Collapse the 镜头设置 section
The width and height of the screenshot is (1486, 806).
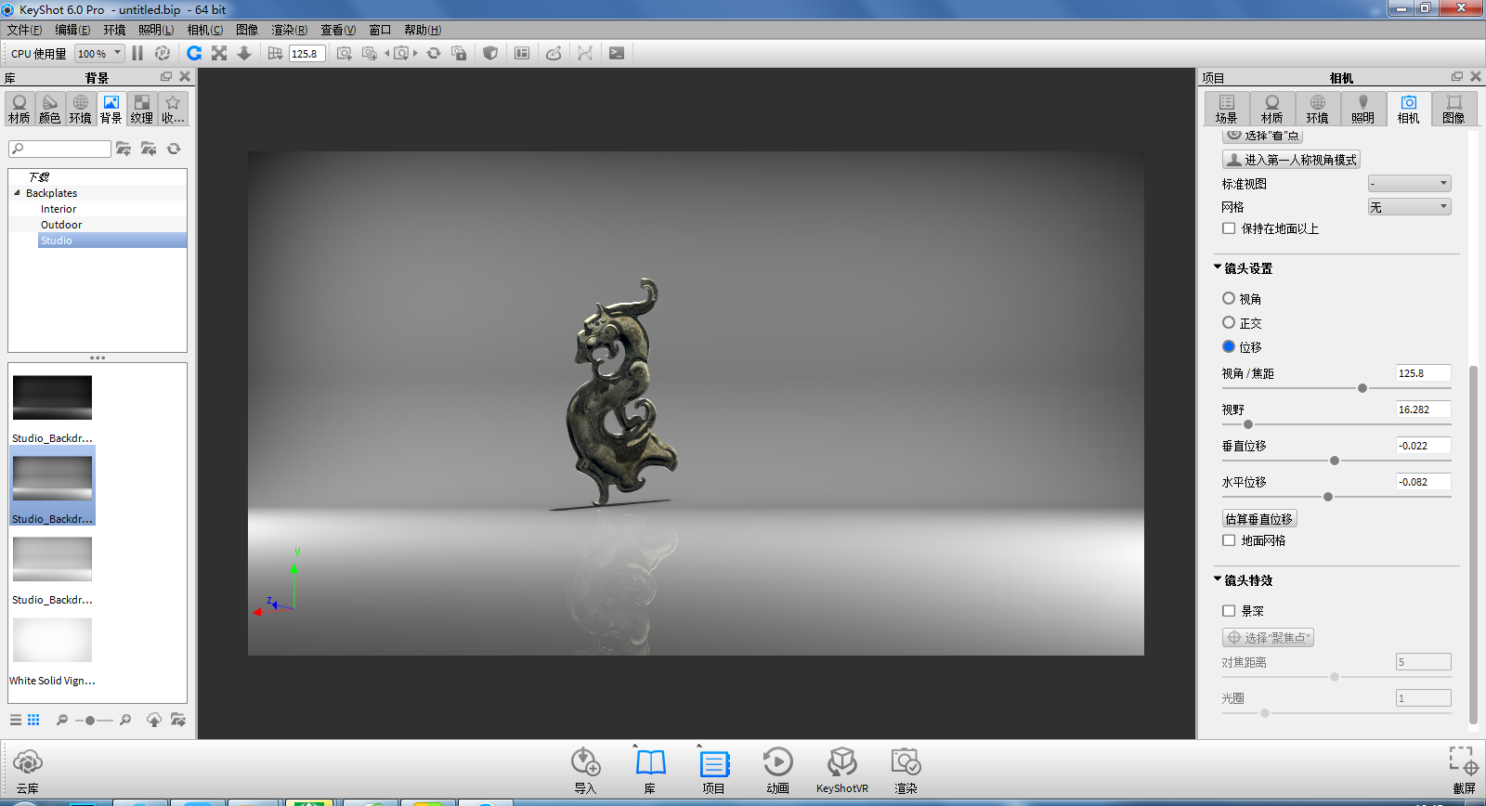[x=1218, y=268]
